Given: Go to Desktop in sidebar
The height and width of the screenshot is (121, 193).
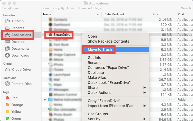Looking at the screenshot, I should [x=15, y=42].
